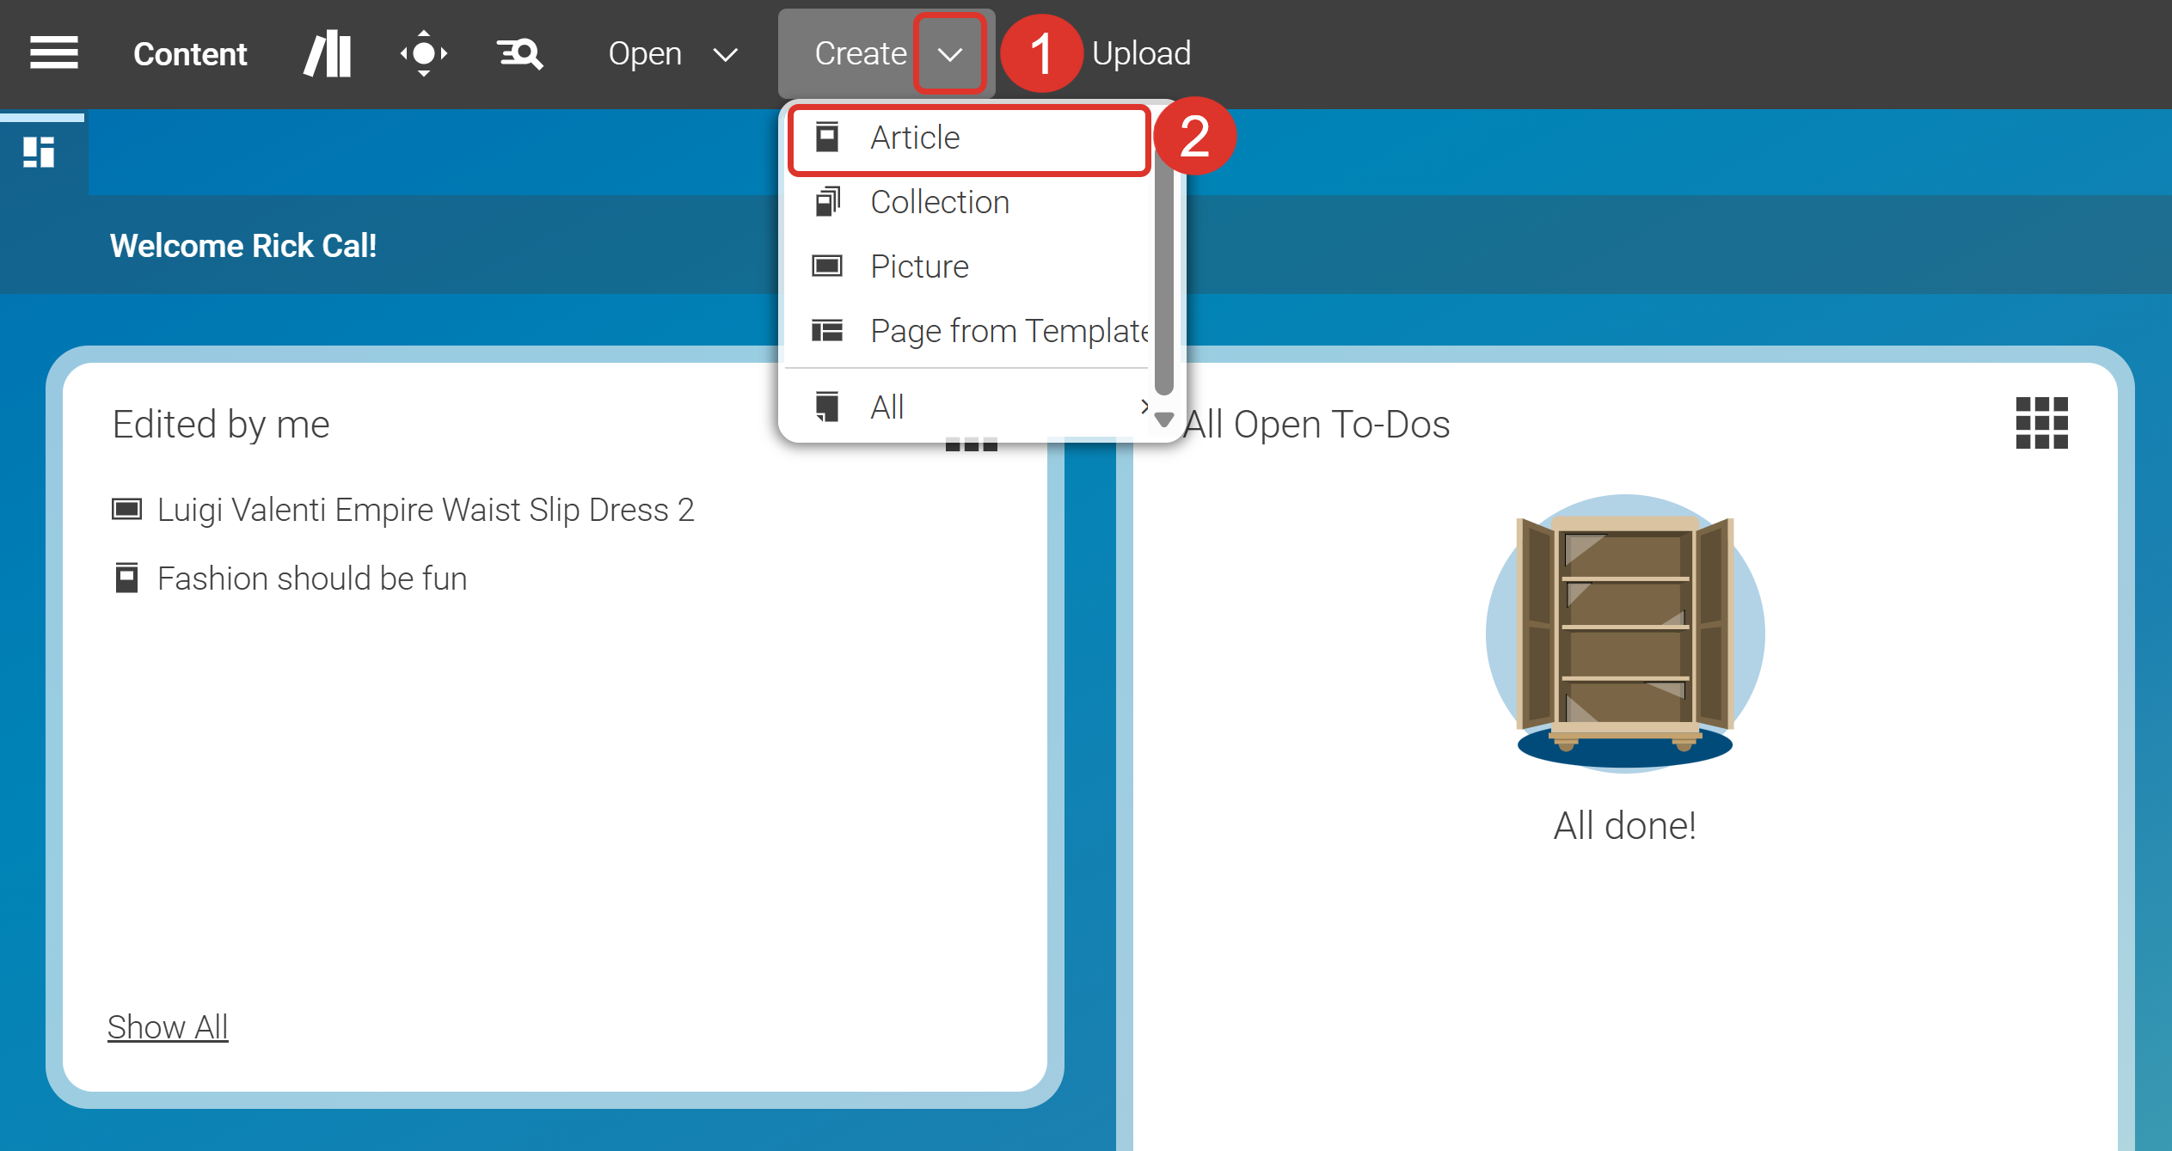Click the Create dropdown arrow
Screen dimensions: 2172x1151
click(949, 55)
